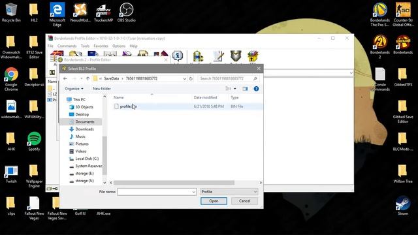
Task: Select the Willow Tree desktop folder
Action: coord(403,174)
